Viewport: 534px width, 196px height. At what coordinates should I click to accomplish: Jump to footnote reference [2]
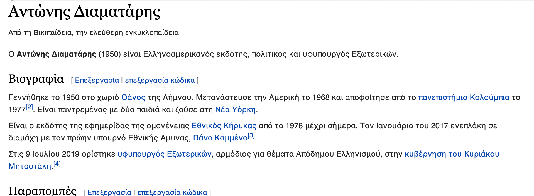click(x=29, y=107)
